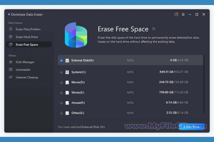Viewport: 214px width, 142px height.
Task: Click the Erase Files/Folders shredder icon
Action: tap(11, 29)
